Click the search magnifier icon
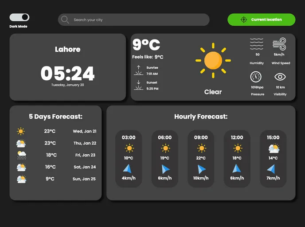This screenshot has height=227, width=305. pyautogui.click(x=65, y=20)
